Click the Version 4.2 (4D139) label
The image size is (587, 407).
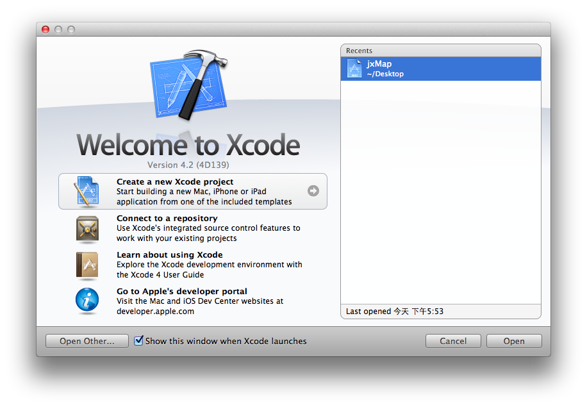[x=188, y=165]
